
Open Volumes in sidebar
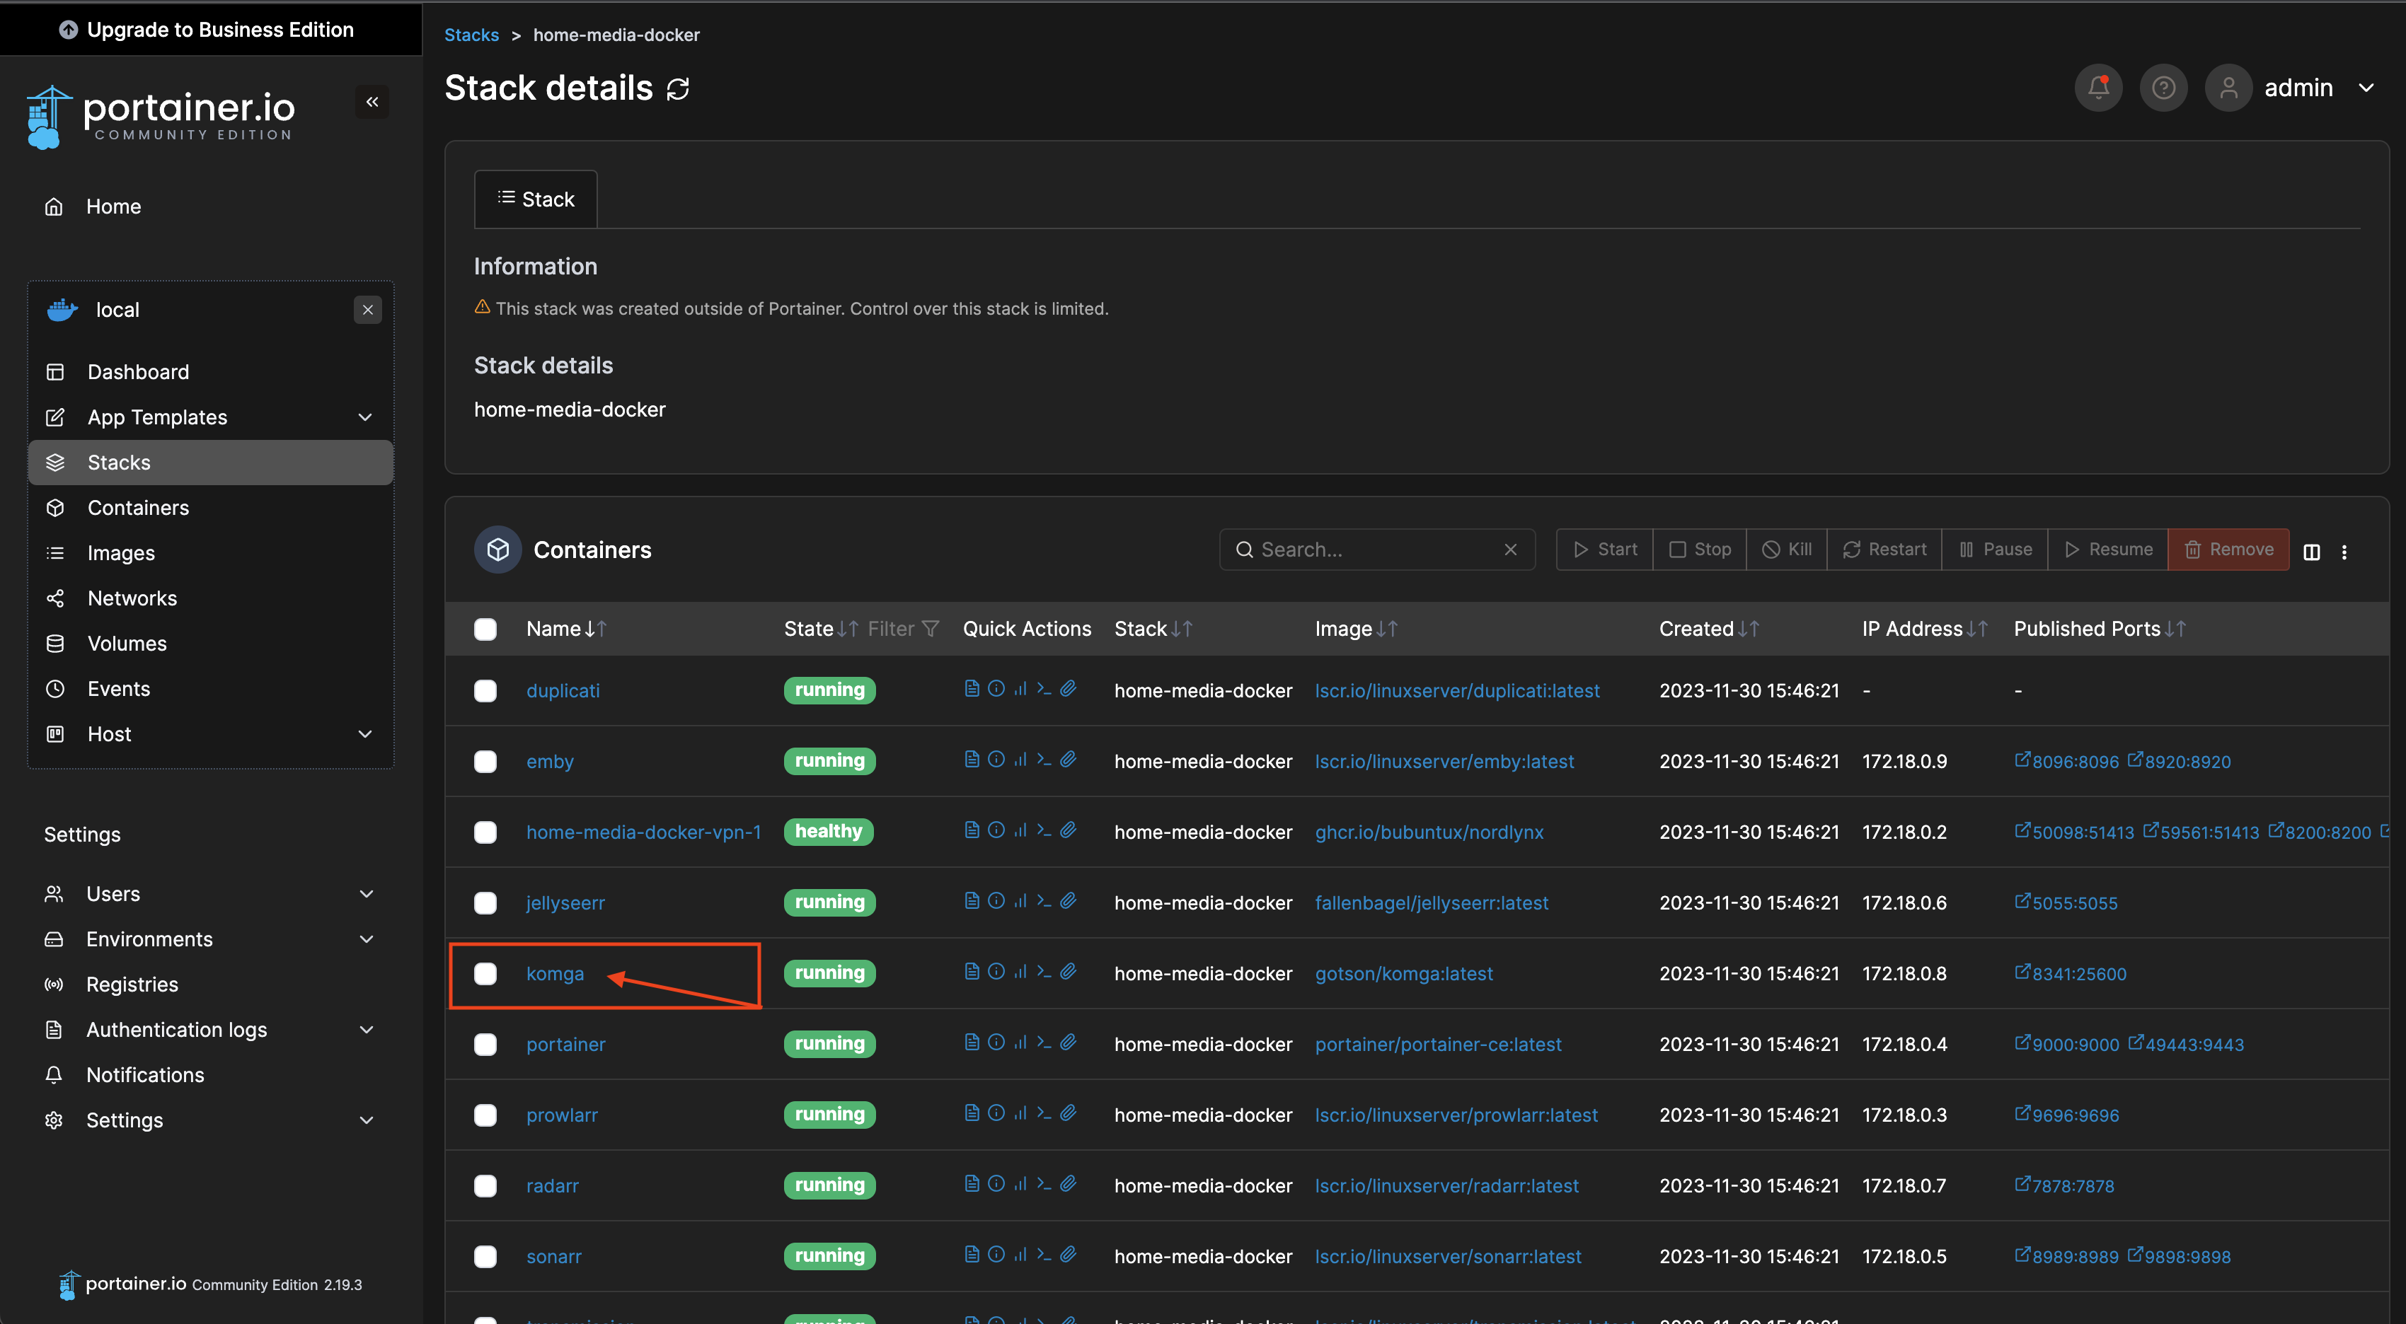pos(210,644)
